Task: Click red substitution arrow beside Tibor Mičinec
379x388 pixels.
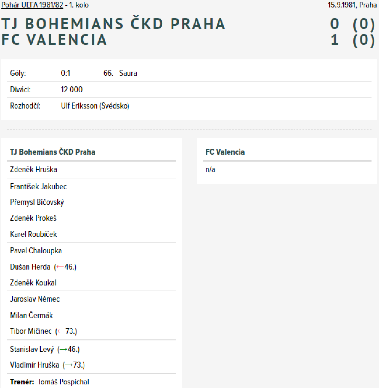Action: coord(61,331)
